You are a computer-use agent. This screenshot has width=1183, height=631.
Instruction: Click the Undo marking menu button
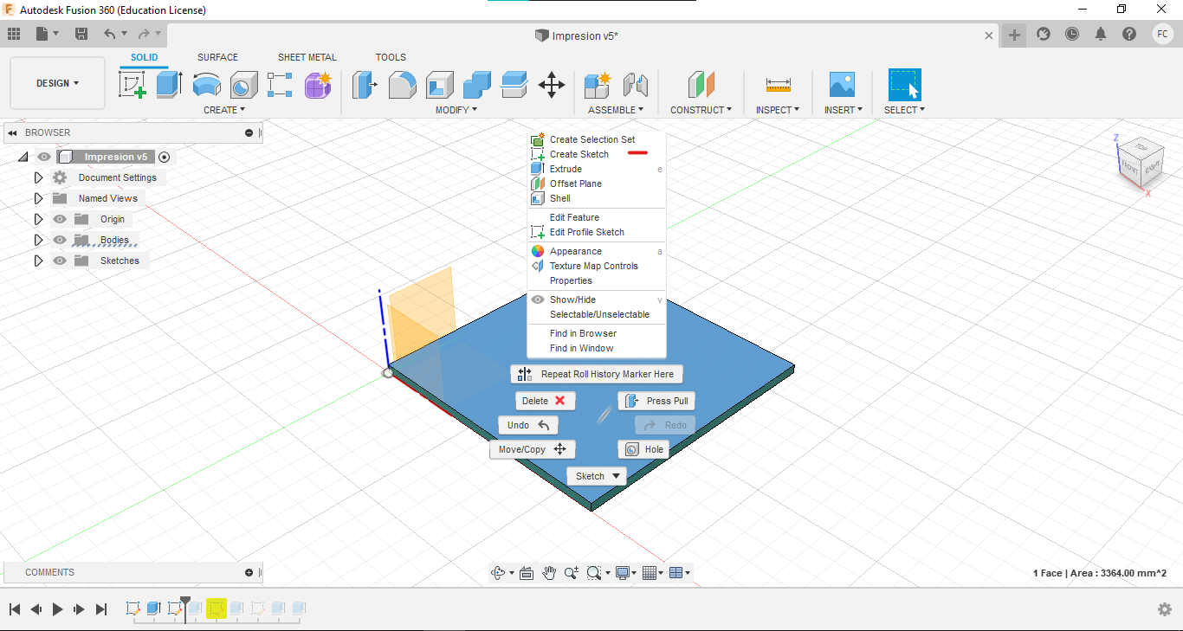(x=527, y=425)
